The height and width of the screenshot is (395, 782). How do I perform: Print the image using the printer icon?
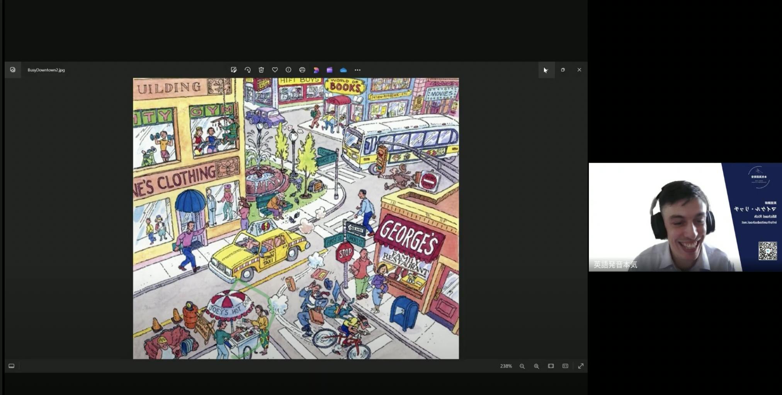click(x=302, y=70)
